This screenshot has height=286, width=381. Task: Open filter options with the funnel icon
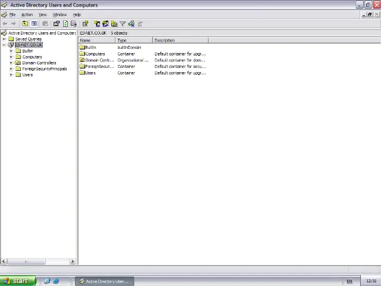click(x=123, y=24)
